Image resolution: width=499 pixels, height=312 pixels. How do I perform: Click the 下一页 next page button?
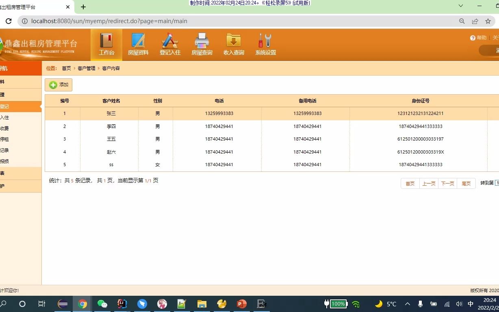click(x=447, y=183)
